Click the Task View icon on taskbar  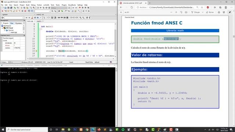(57, 129)
